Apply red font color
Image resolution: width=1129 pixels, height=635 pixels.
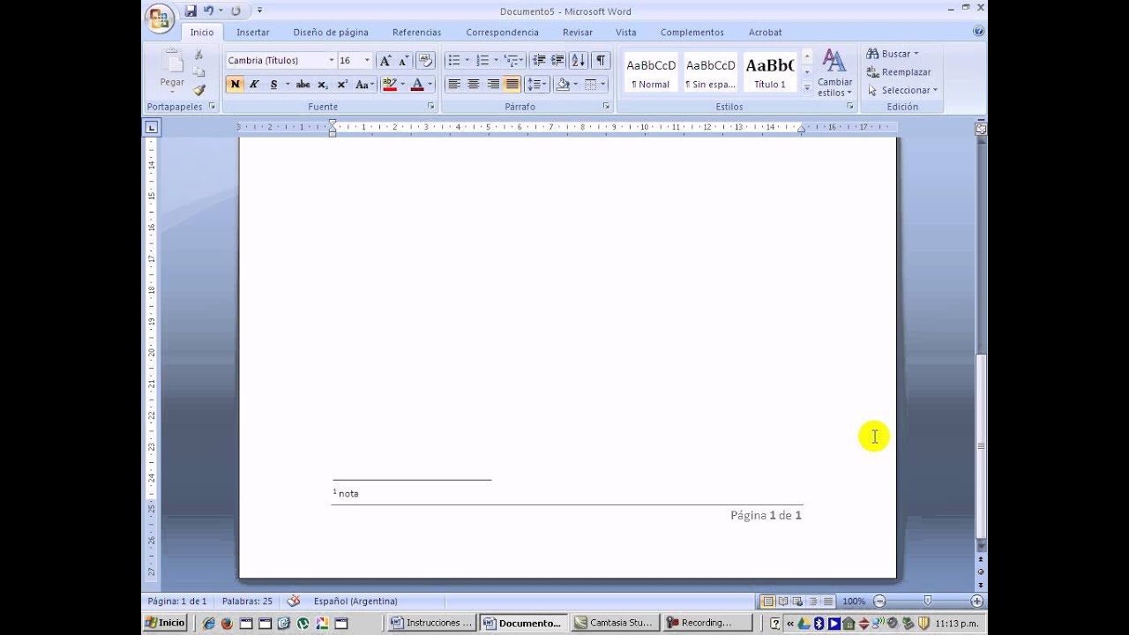click(x=417, y=85)
